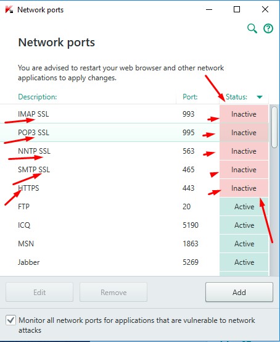280x342 pixels.
Task: Sort by the Port column header
Action: [190, 97]
